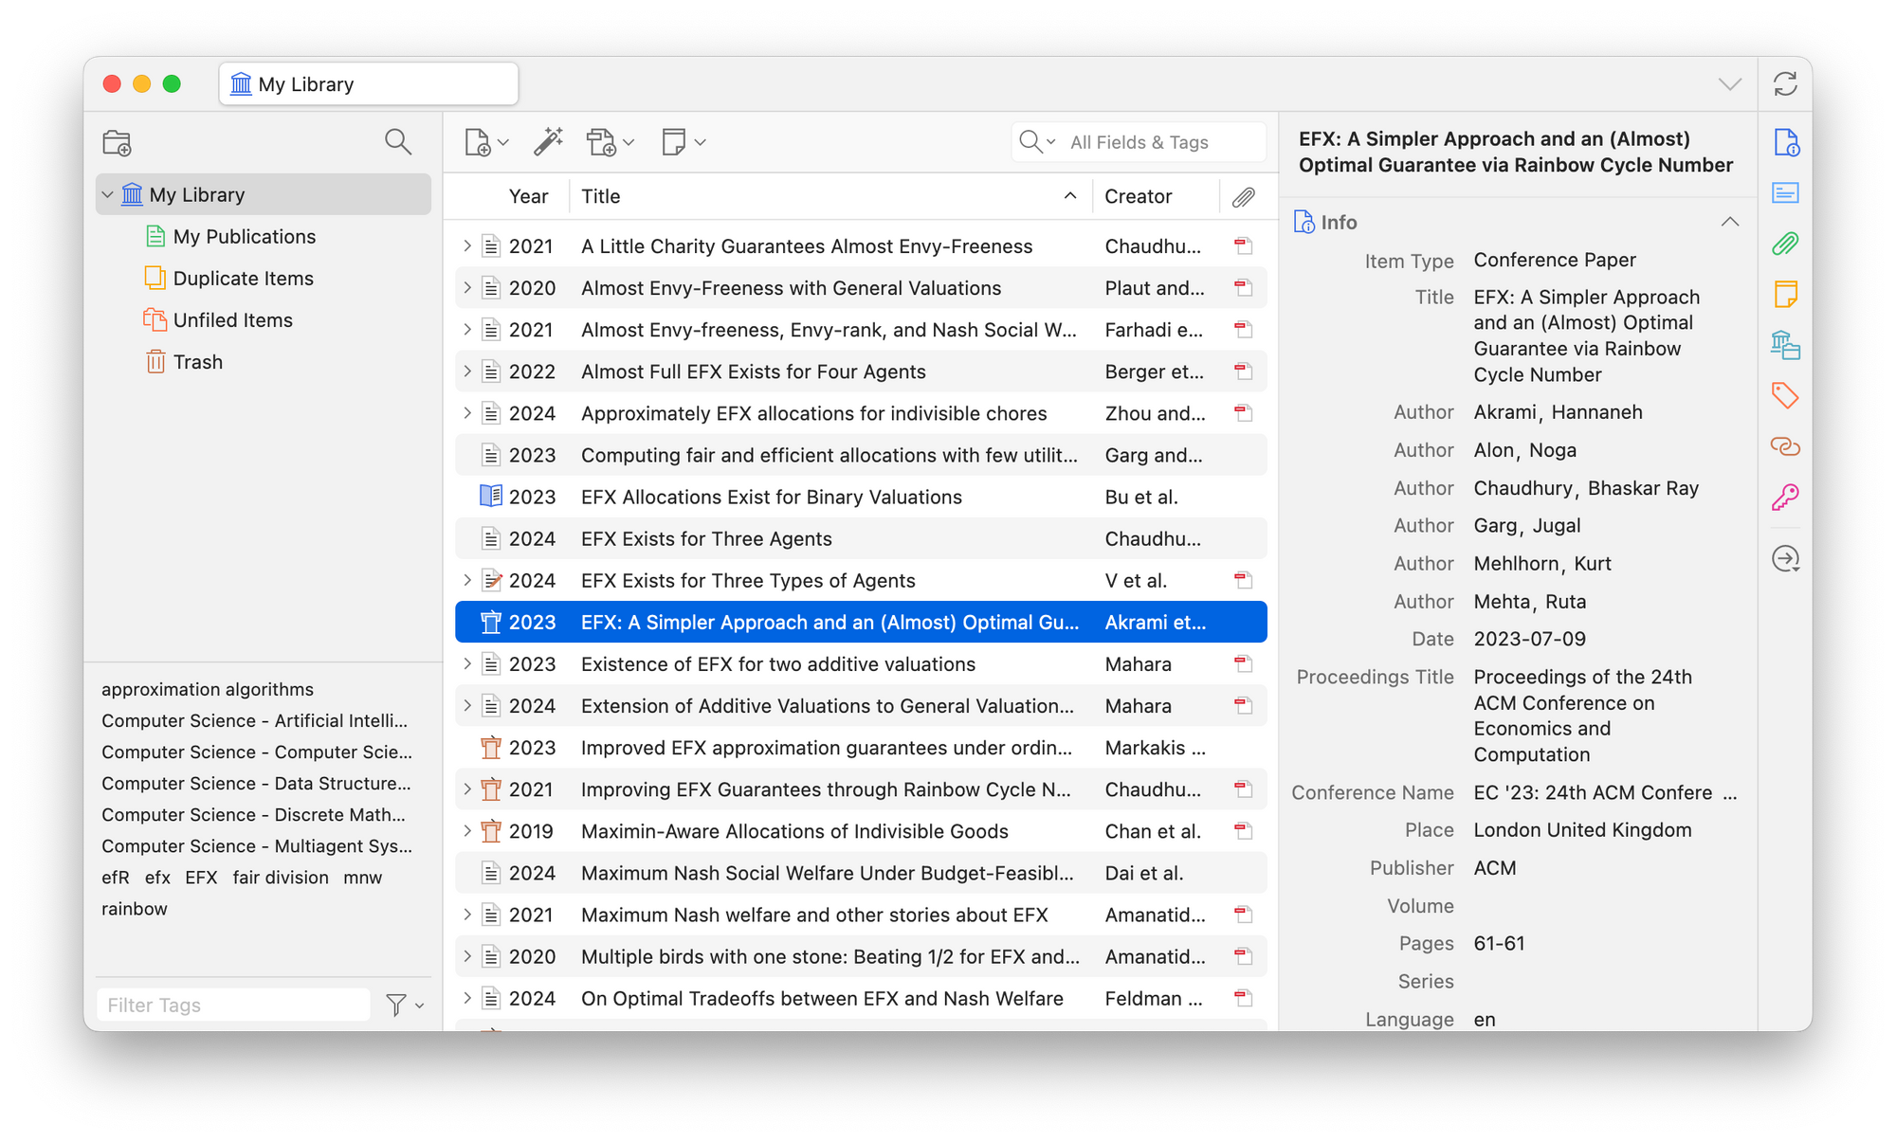Click the New Note toolbar icon
This screenshot has height=1142, width=1896.
[673, 142]
